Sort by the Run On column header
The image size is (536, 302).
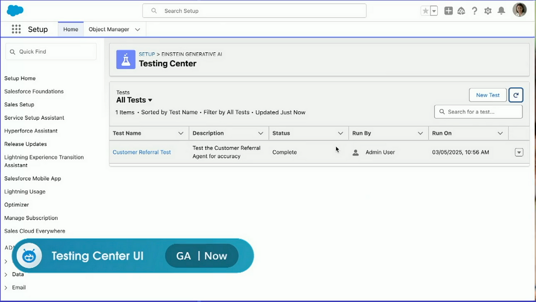point(442,133)
